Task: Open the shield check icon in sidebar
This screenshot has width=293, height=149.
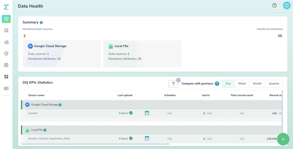Action: [6, 53]
